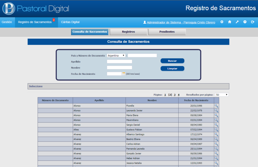The height and width of the screenshot is (167, 258).
Task: Click the Seleccione bar
Action: tap(128, 86)
